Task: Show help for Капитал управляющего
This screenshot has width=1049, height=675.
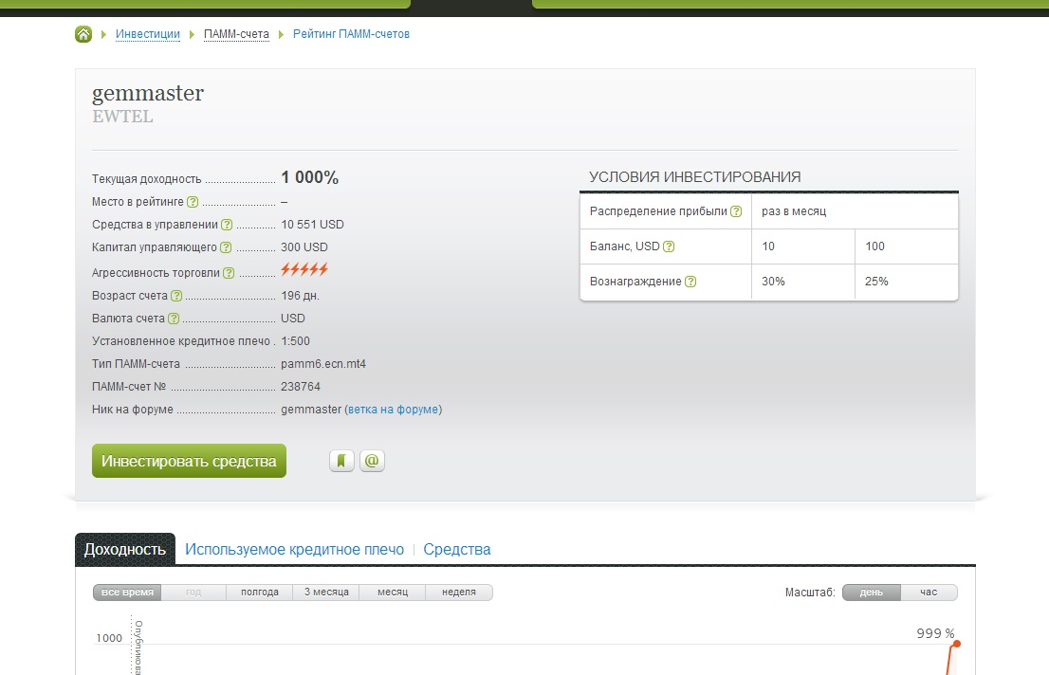Action: 226,246
